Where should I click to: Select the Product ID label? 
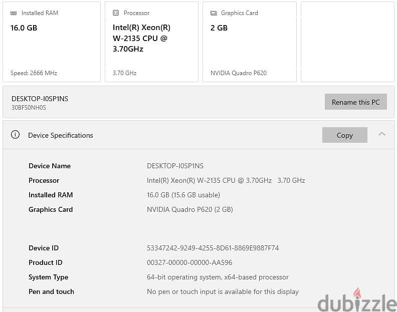[46, 262]
